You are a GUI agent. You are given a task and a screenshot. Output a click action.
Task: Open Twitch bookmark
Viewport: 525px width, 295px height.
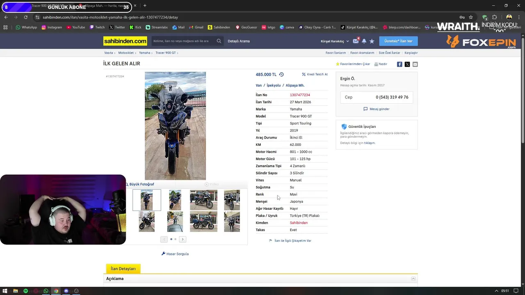point(97,27)
